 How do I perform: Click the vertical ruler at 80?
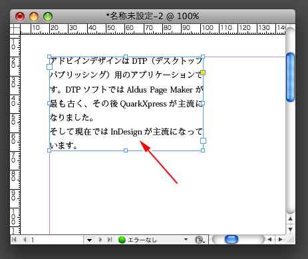point(14,176)
